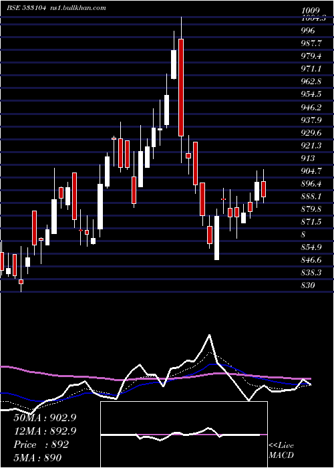Click the 979.4 price level label
The width and height of the screenshot is (334, 468).
[x=312, y=56]
